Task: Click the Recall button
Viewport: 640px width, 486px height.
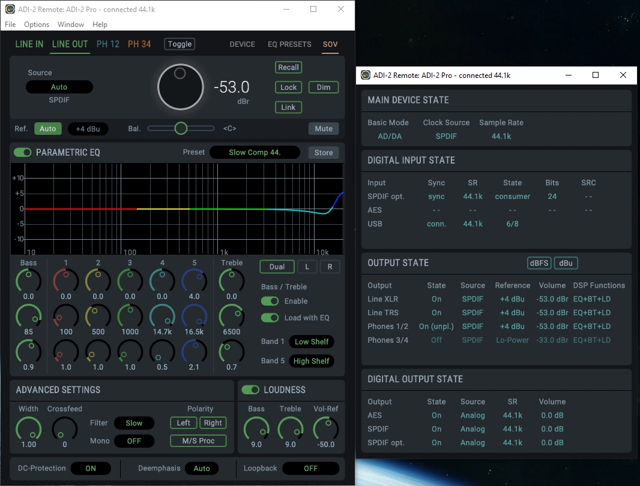Action: [289, 67]
